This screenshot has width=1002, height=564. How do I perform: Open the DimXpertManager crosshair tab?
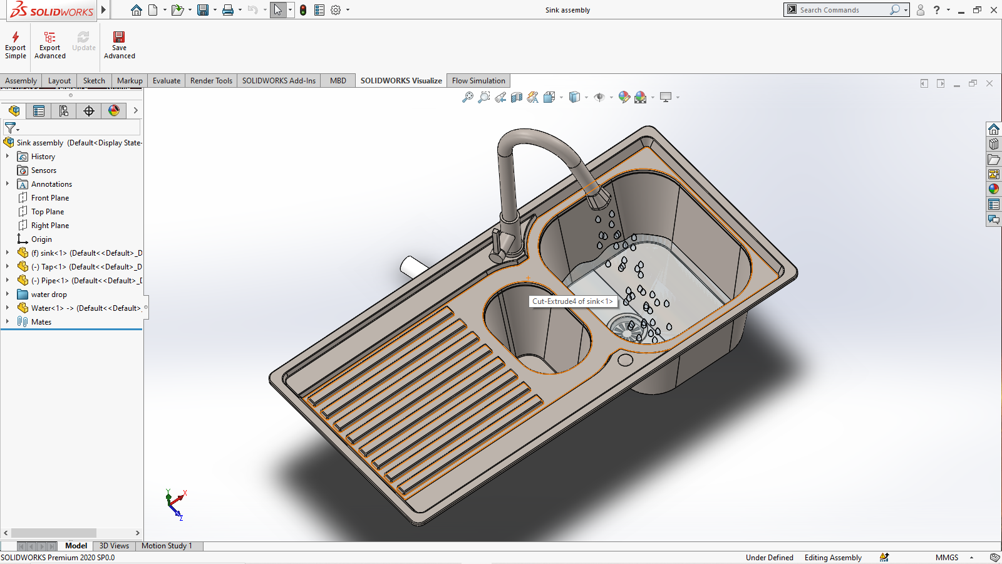coord(89,111)
